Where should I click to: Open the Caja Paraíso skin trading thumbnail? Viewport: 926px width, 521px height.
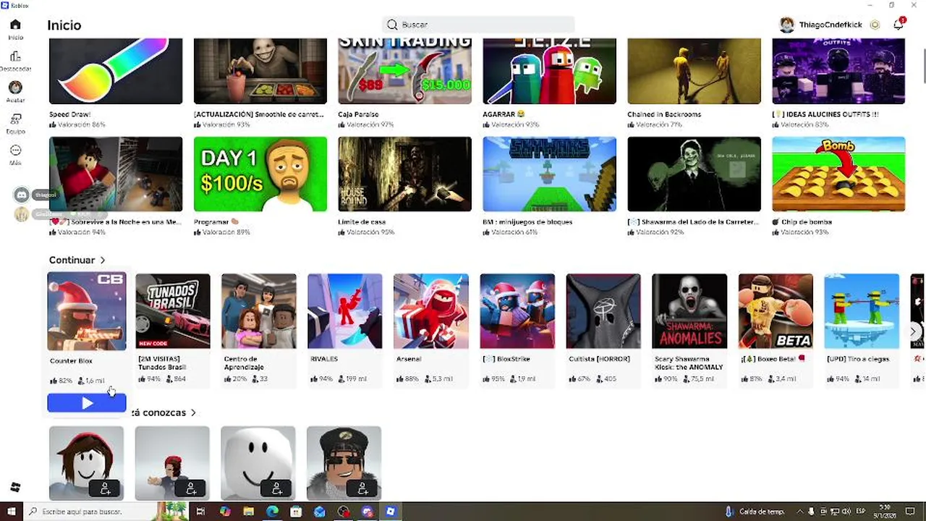click(405, 71)
